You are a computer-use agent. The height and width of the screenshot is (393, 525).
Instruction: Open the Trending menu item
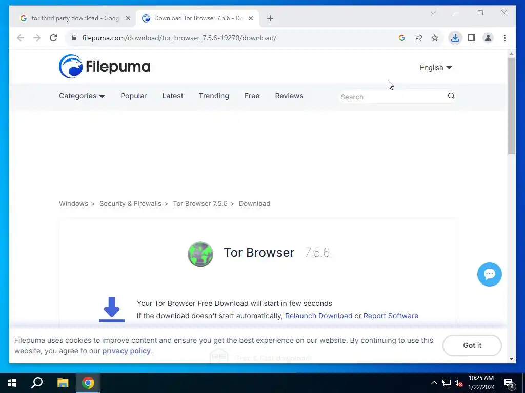[214, 96]
